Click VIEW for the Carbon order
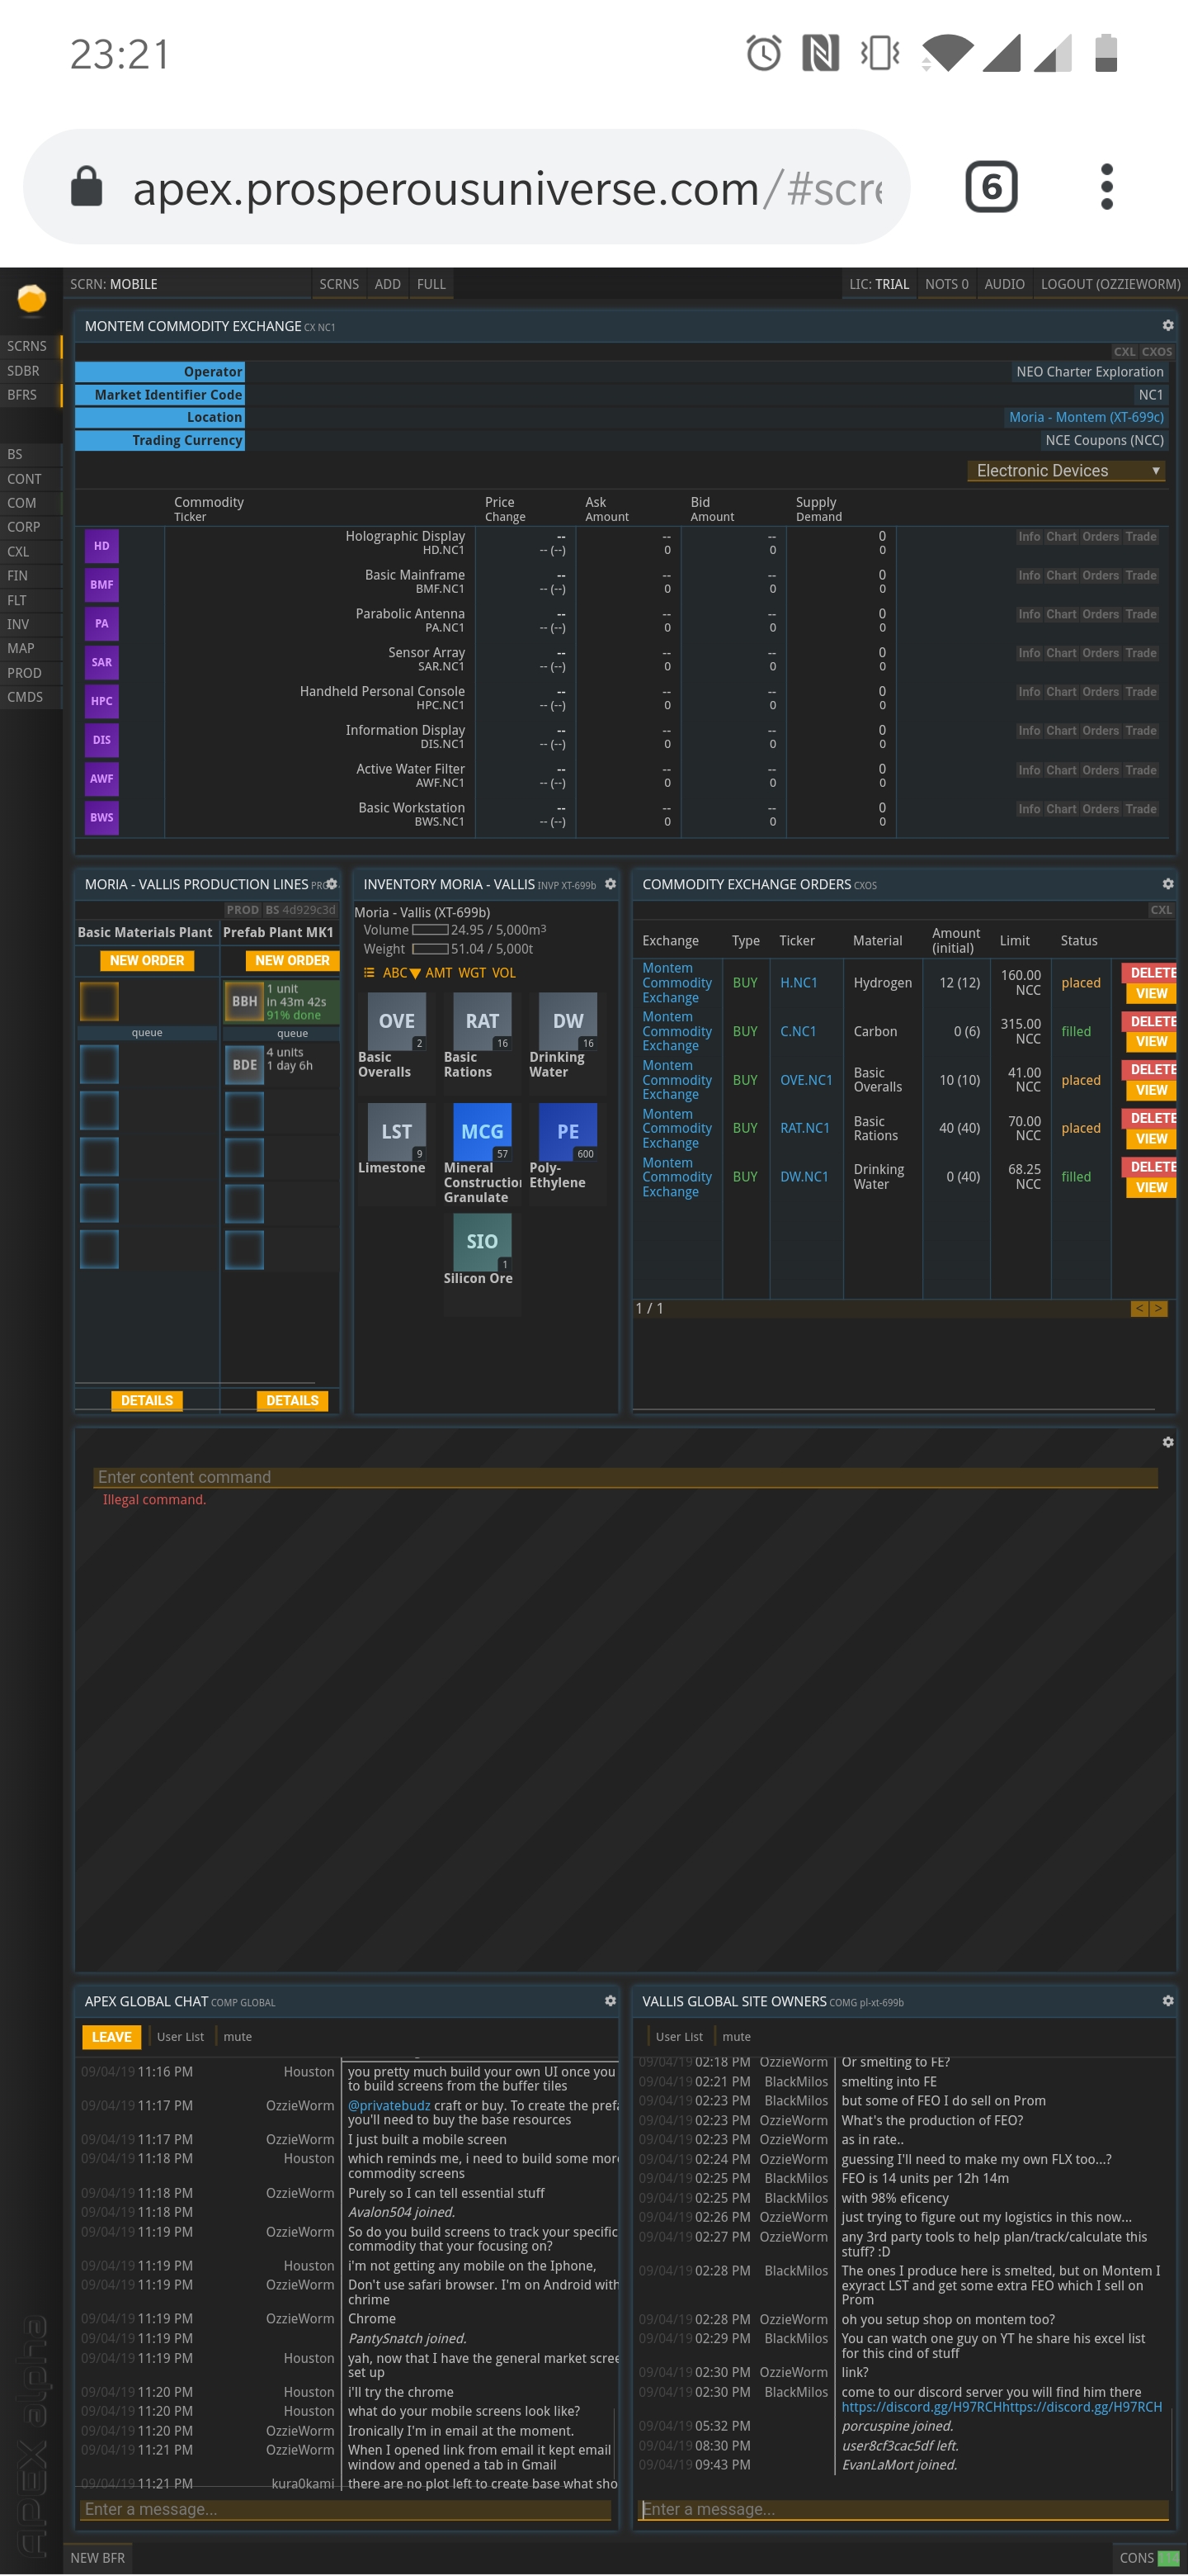 point(1151,1041)
